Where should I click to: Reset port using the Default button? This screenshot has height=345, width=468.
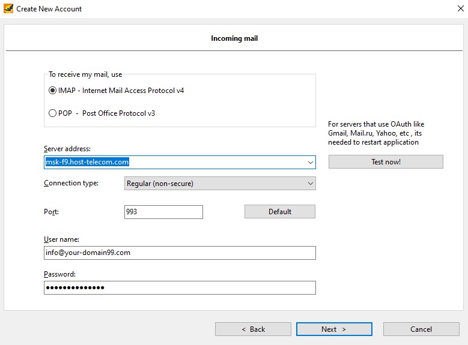click(x=280, y=212)
